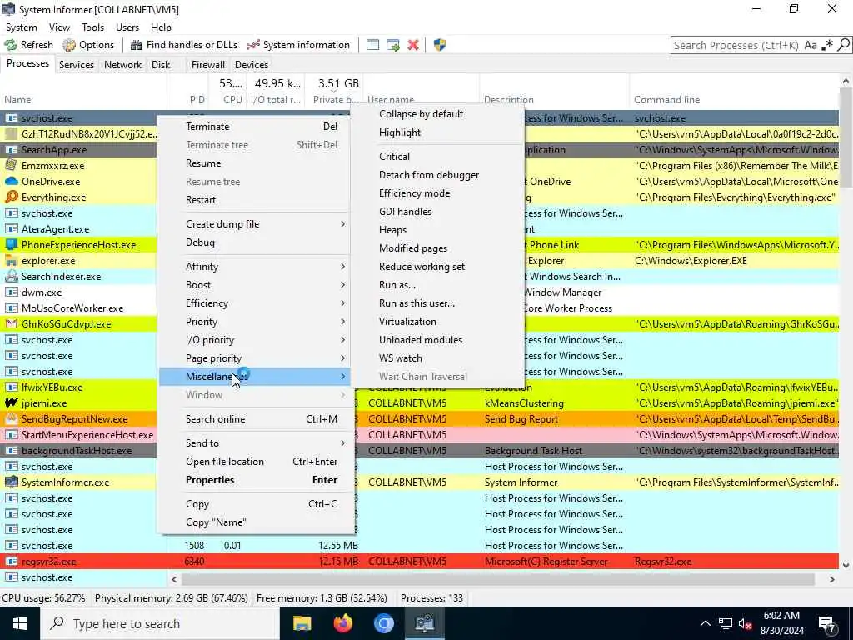The image size is (853, 640).
Task: Focus the Search Processes input field
Action: 736,45
